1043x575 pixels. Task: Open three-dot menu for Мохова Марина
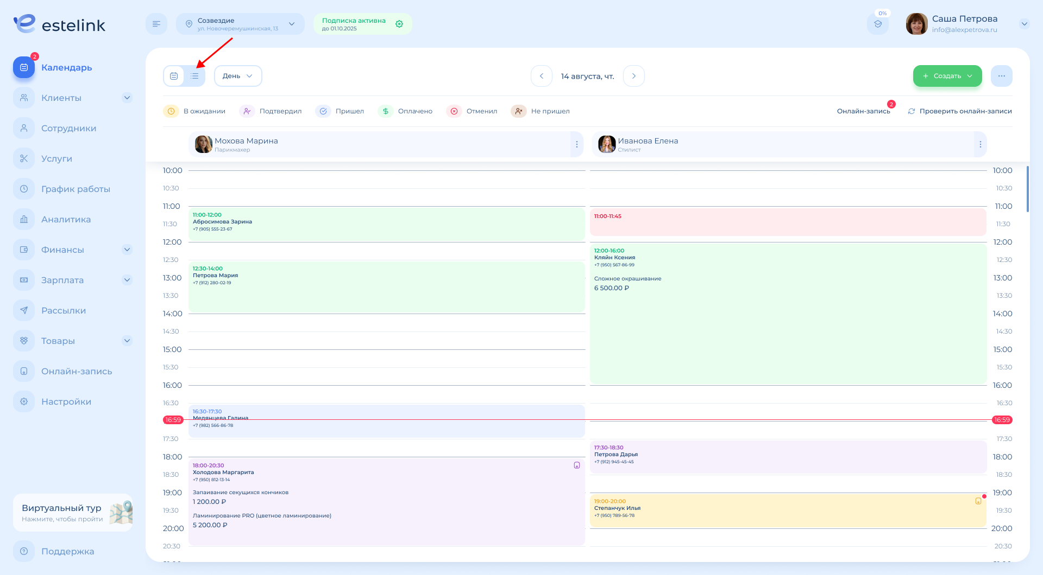tap(576, 144)
